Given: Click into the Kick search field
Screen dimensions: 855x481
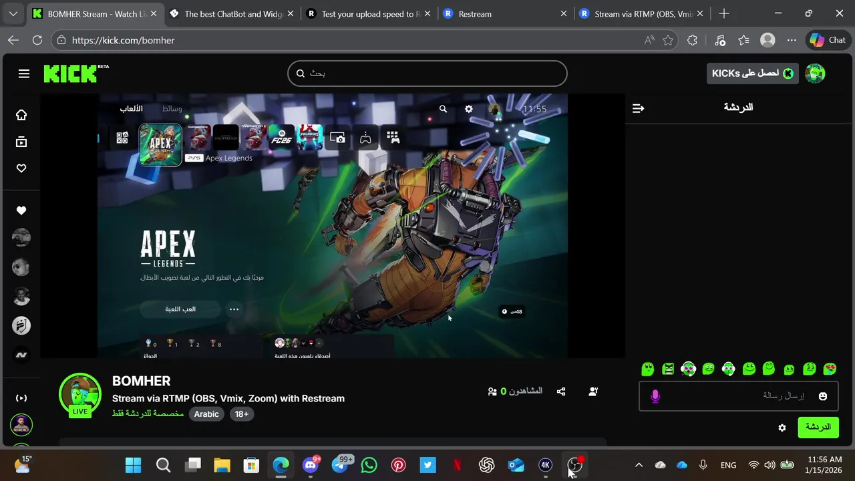Looking at the screenshot, I should point(427,73).
